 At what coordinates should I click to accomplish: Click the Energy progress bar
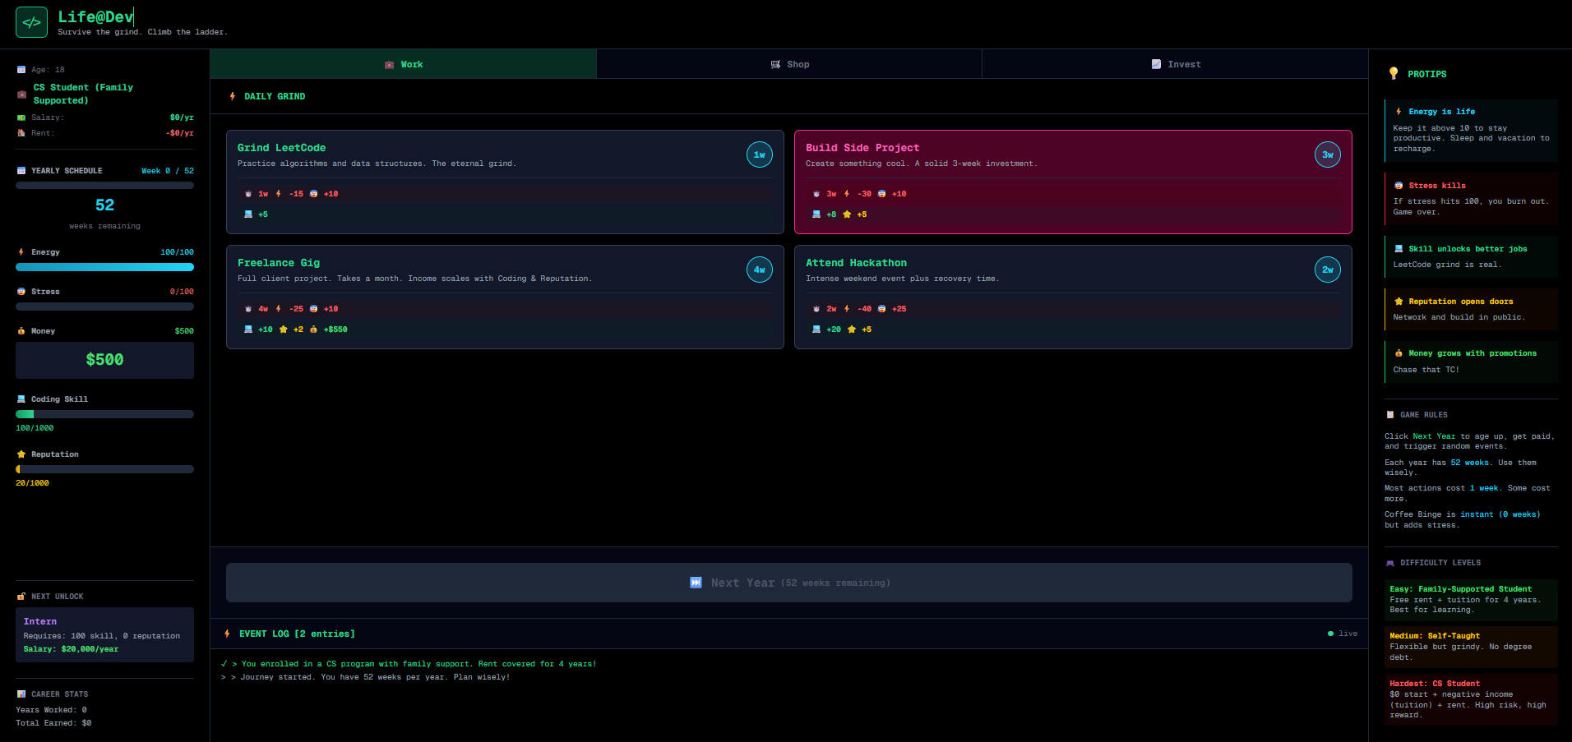click(x=104, y=267)
